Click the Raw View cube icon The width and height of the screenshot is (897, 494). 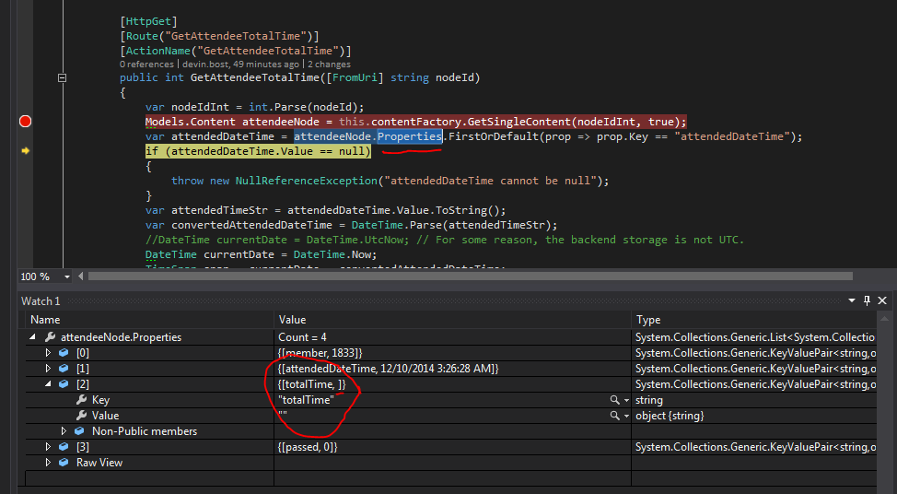pos(64,462)
